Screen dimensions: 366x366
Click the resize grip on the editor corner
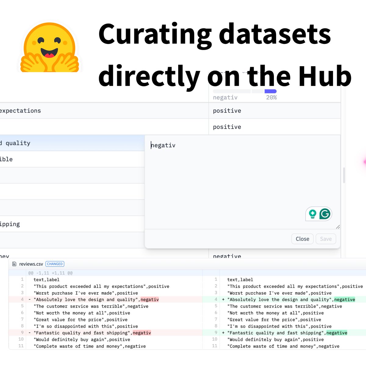(338, 227)
